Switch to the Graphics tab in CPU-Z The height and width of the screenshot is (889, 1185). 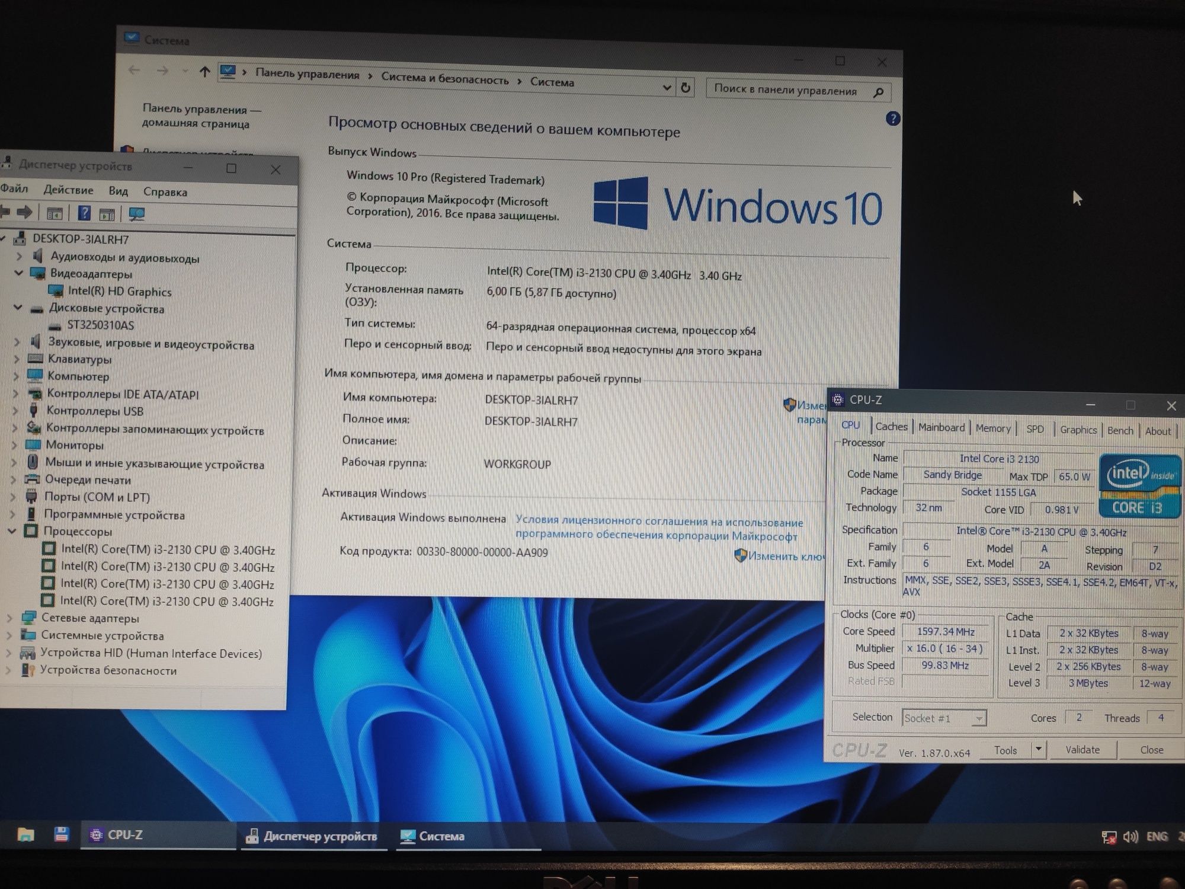pos(1078,430)
